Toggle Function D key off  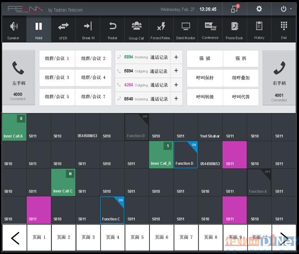tap(186, 155)
